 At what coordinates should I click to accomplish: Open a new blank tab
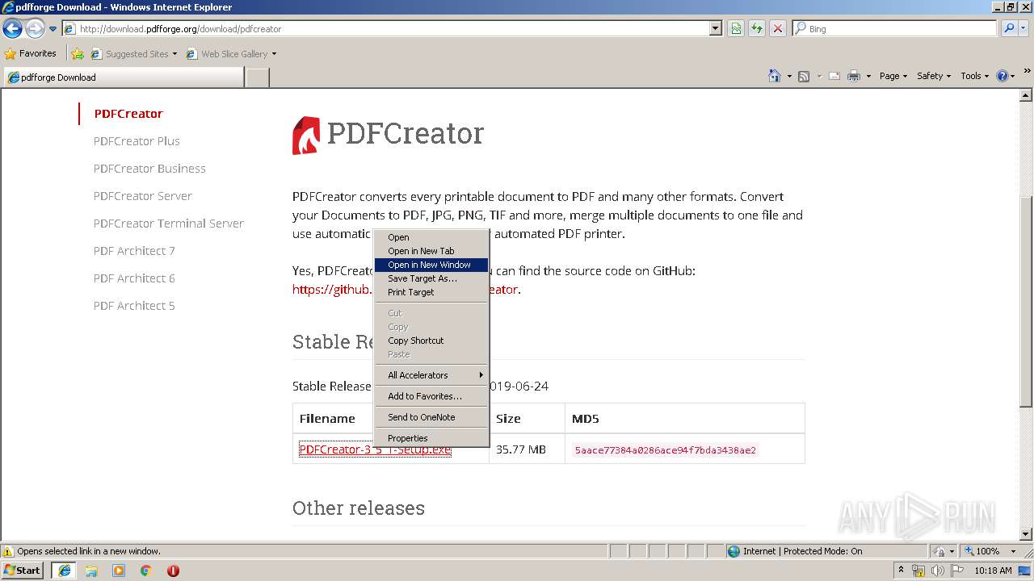tap(257, 77)
